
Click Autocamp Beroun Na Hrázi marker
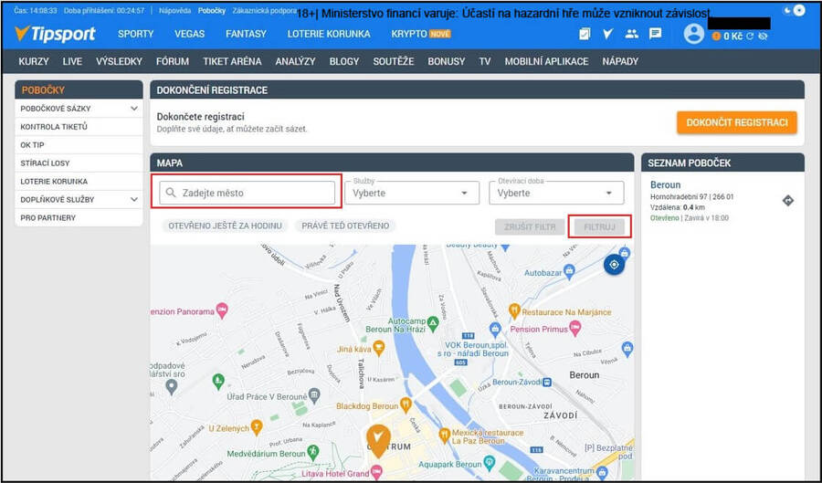(x=433, y=324)
